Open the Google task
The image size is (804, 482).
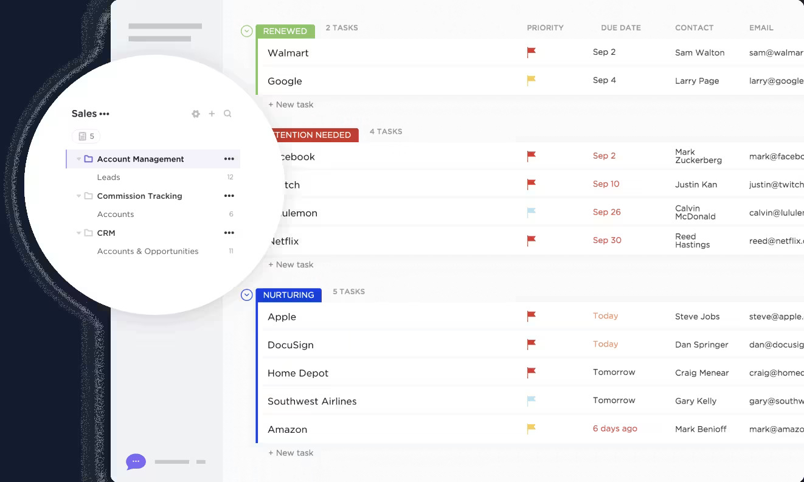pos(285,81)
